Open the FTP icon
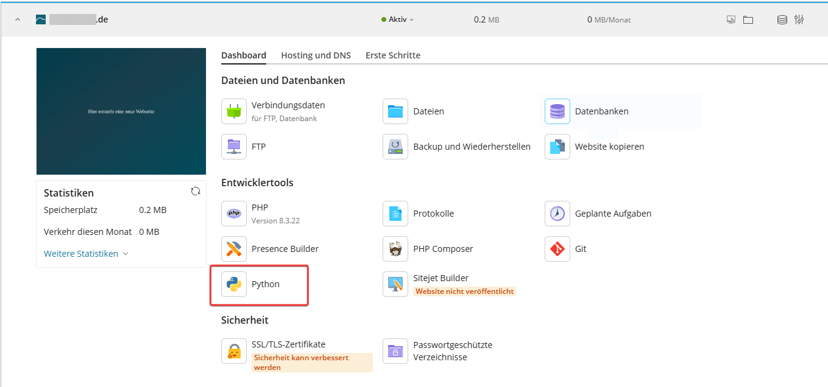The width and height of the screenshot is (828, 387). [234, 147]
